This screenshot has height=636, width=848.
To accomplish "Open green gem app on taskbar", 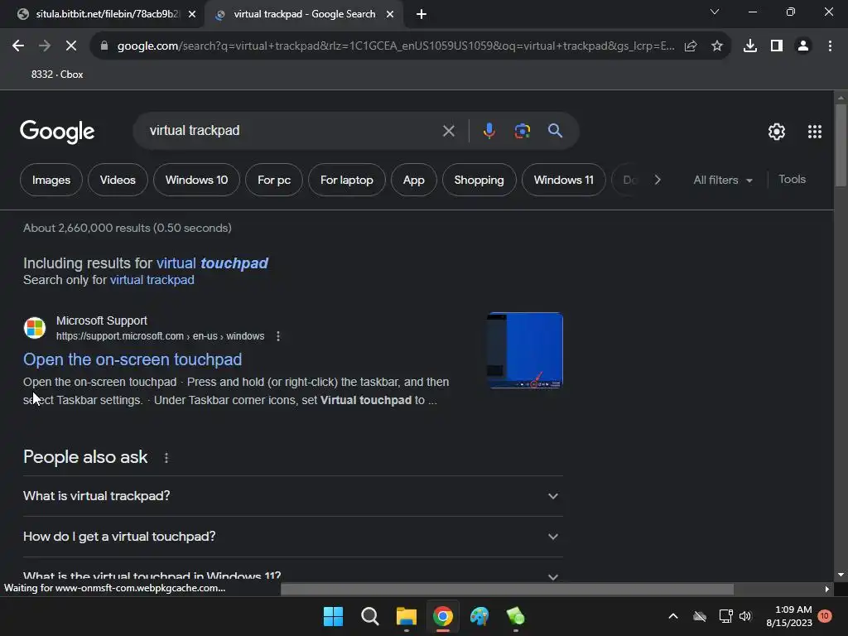I will coord(515,616).
